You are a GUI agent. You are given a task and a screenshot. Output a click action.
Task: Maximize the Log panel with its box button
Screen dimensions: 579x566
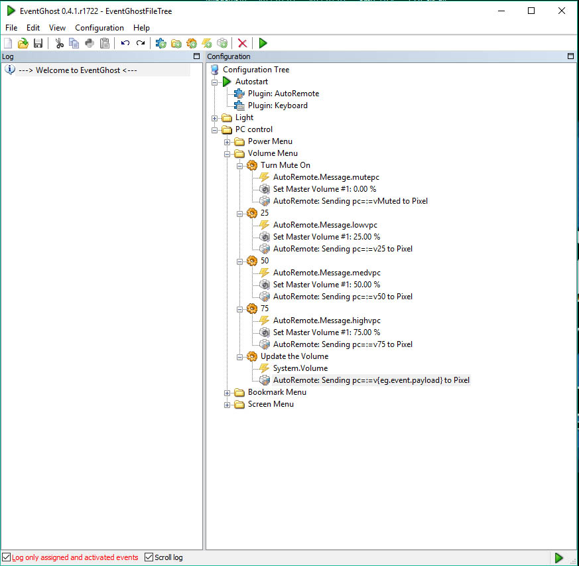pos(196,56)
